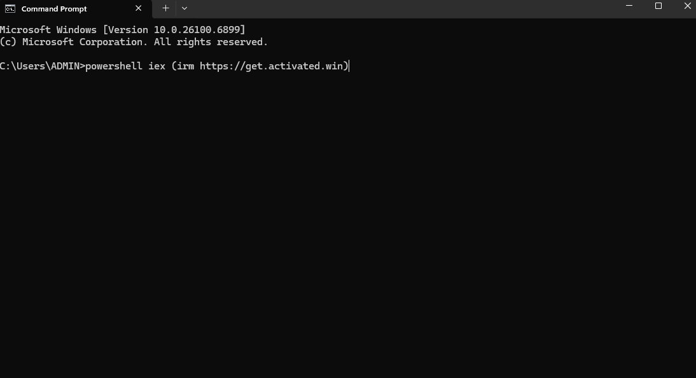
Task: Click the irm keyword in the command
Action: click(185, 66)
